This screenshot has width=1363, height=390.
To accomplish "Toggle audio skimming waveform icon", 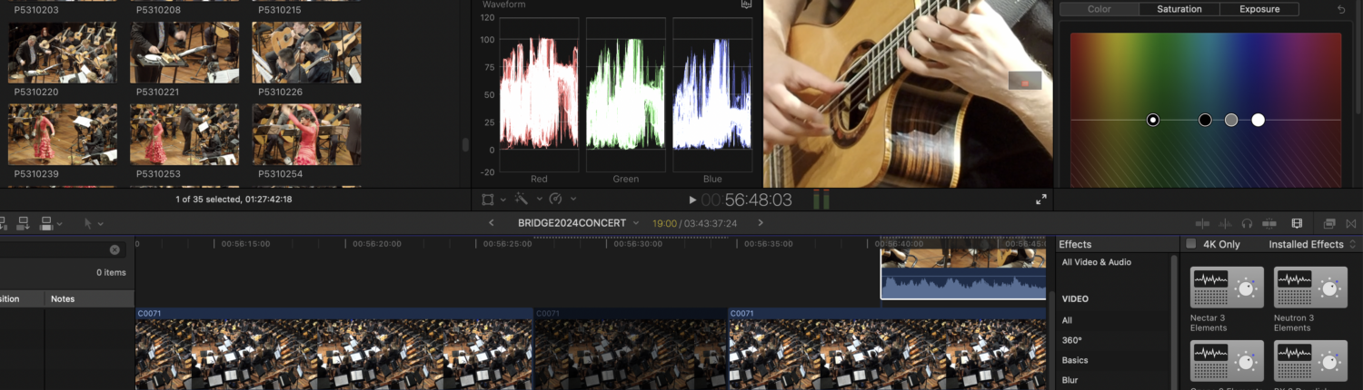I will coord(1226,223).
